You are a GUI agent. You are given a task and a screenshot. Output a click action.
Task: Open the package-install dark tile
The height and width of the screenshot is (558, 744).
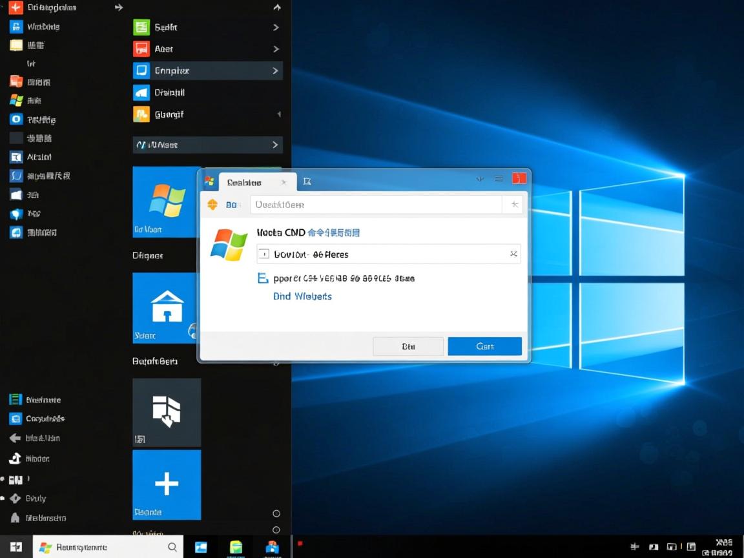point(167,412)
